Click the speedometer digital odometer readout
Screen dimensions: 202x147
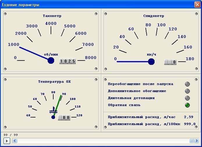coord(171,62)
